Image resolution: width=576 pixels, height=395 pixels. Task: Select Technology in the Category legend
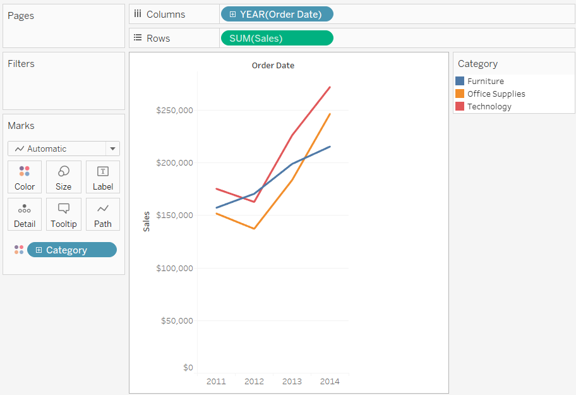tap(489, 106)
